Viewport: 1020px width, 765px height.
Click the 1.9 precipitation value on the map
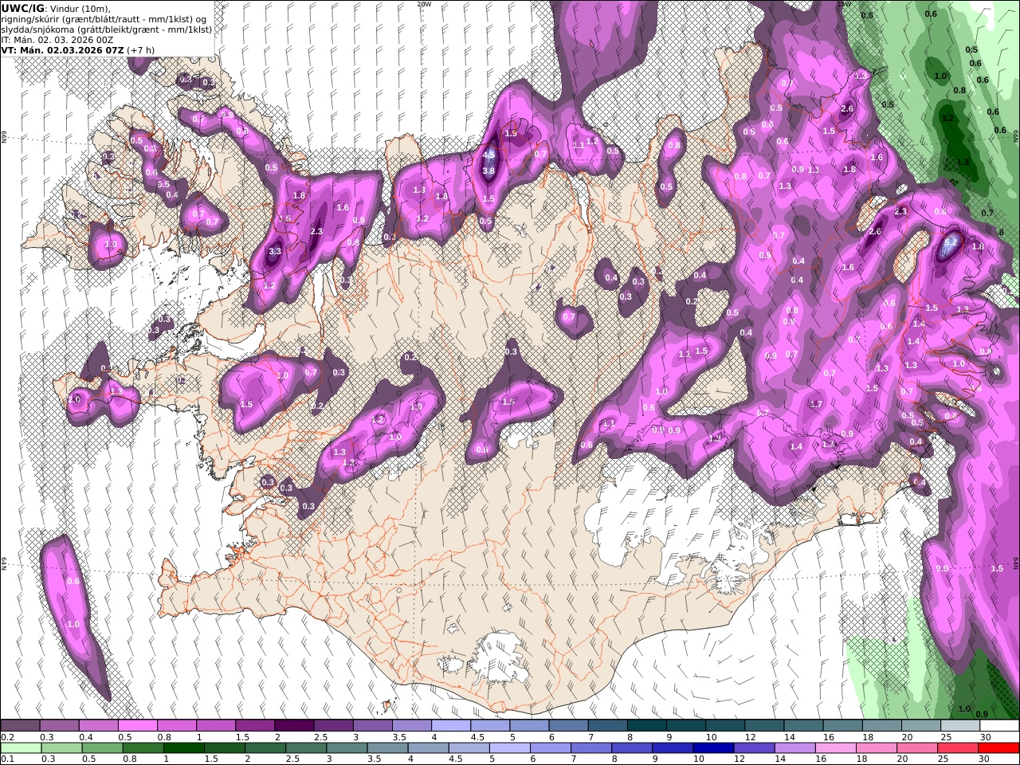point(511,134)
